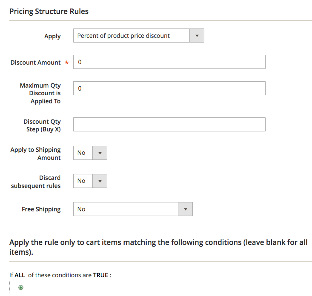Image resolution: width=312 pixels, height=296 pixels.
Task: Click the red required asterisk beside Discount Amount
Action: coord(66,63)
